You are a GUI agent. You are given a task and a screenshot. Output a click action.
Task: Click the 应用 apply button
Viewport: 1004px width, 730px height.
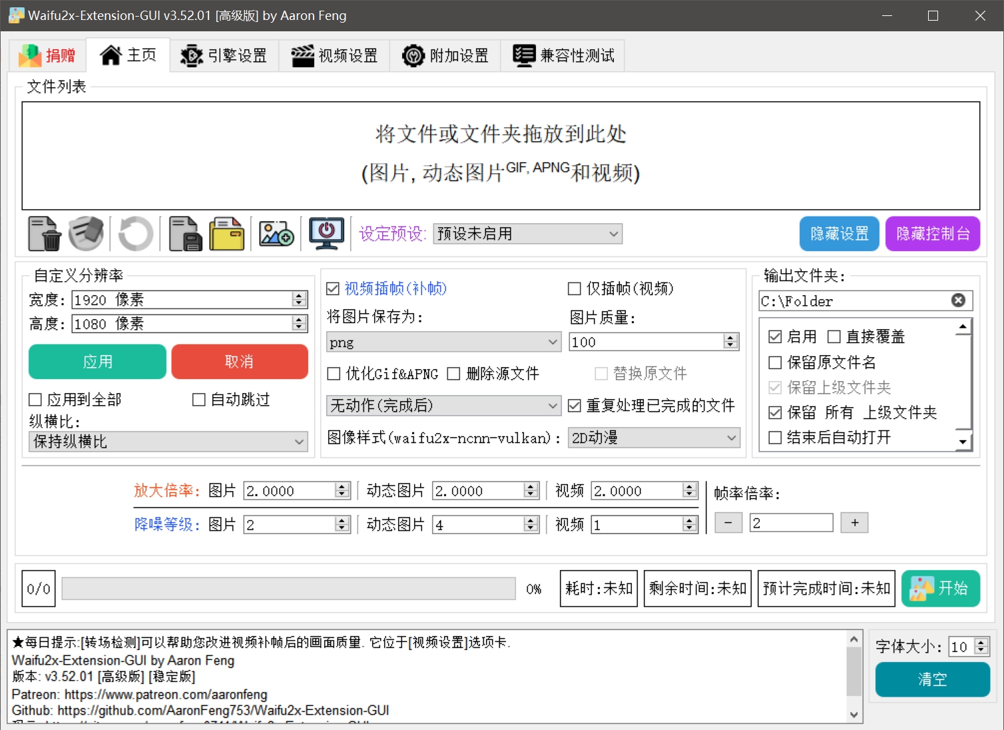(x=97, y=362)
